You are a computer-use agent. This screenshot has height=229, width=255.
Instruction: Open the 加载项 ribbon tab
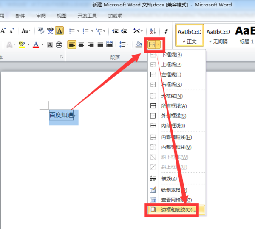(115, 16)
